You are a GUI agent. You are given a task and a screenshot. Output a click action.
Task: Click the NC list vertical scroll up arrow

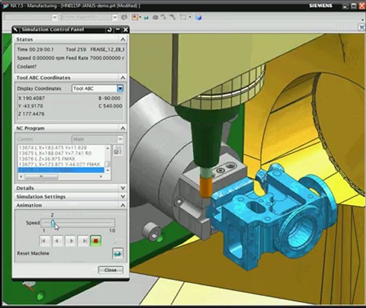107,148
